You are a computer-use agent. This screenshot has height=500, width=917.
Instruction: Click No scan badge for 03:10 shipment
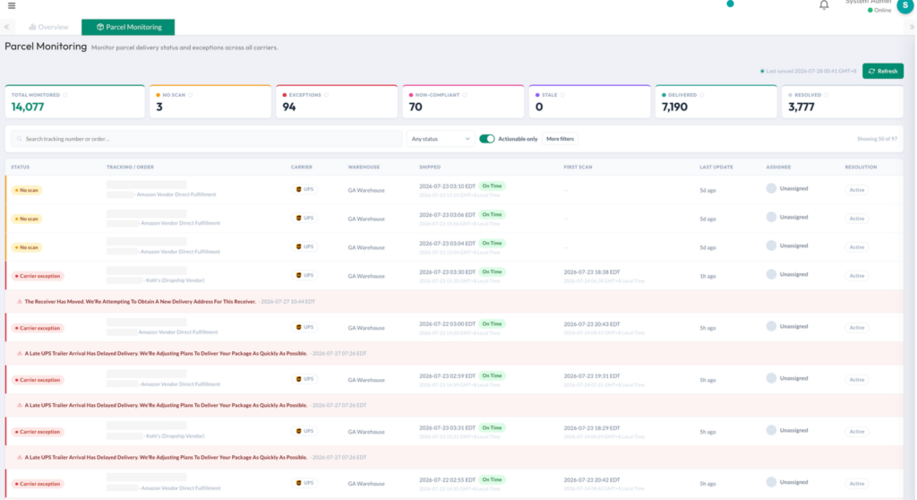coord(26,190)
